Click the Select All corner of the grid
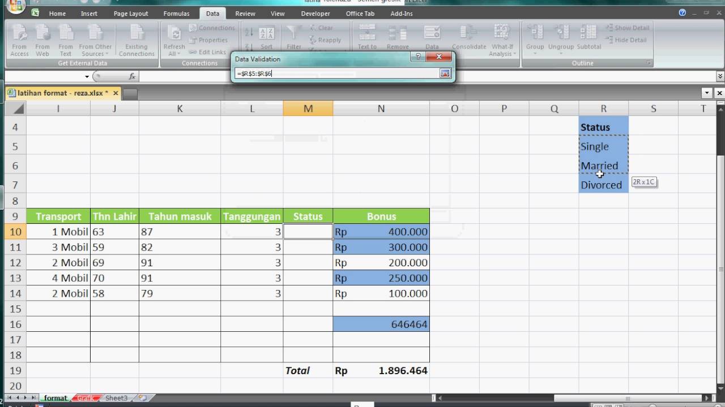725x407 pixels. tap(15, 109)
